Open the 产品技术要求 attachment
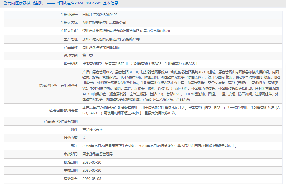286x184 pixels. [93, 130]
